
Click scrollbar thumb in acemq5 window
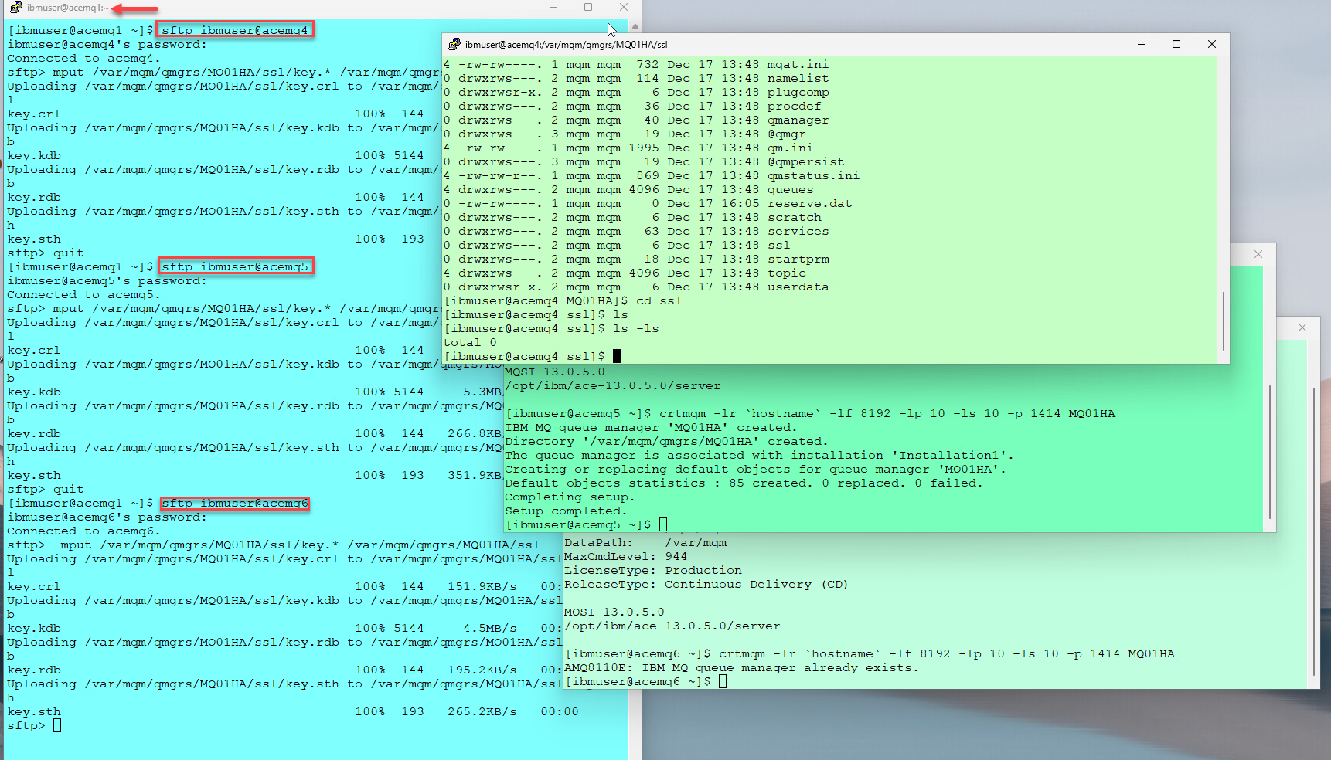click(1269, 452)
